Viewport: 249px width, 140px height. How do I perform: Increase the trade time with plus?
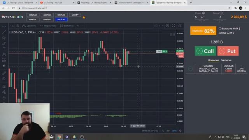[x=222, y=21]
